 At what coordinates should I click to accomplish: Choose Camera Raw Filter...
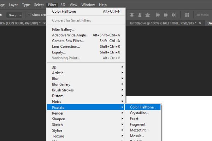(x=86, y=41)
